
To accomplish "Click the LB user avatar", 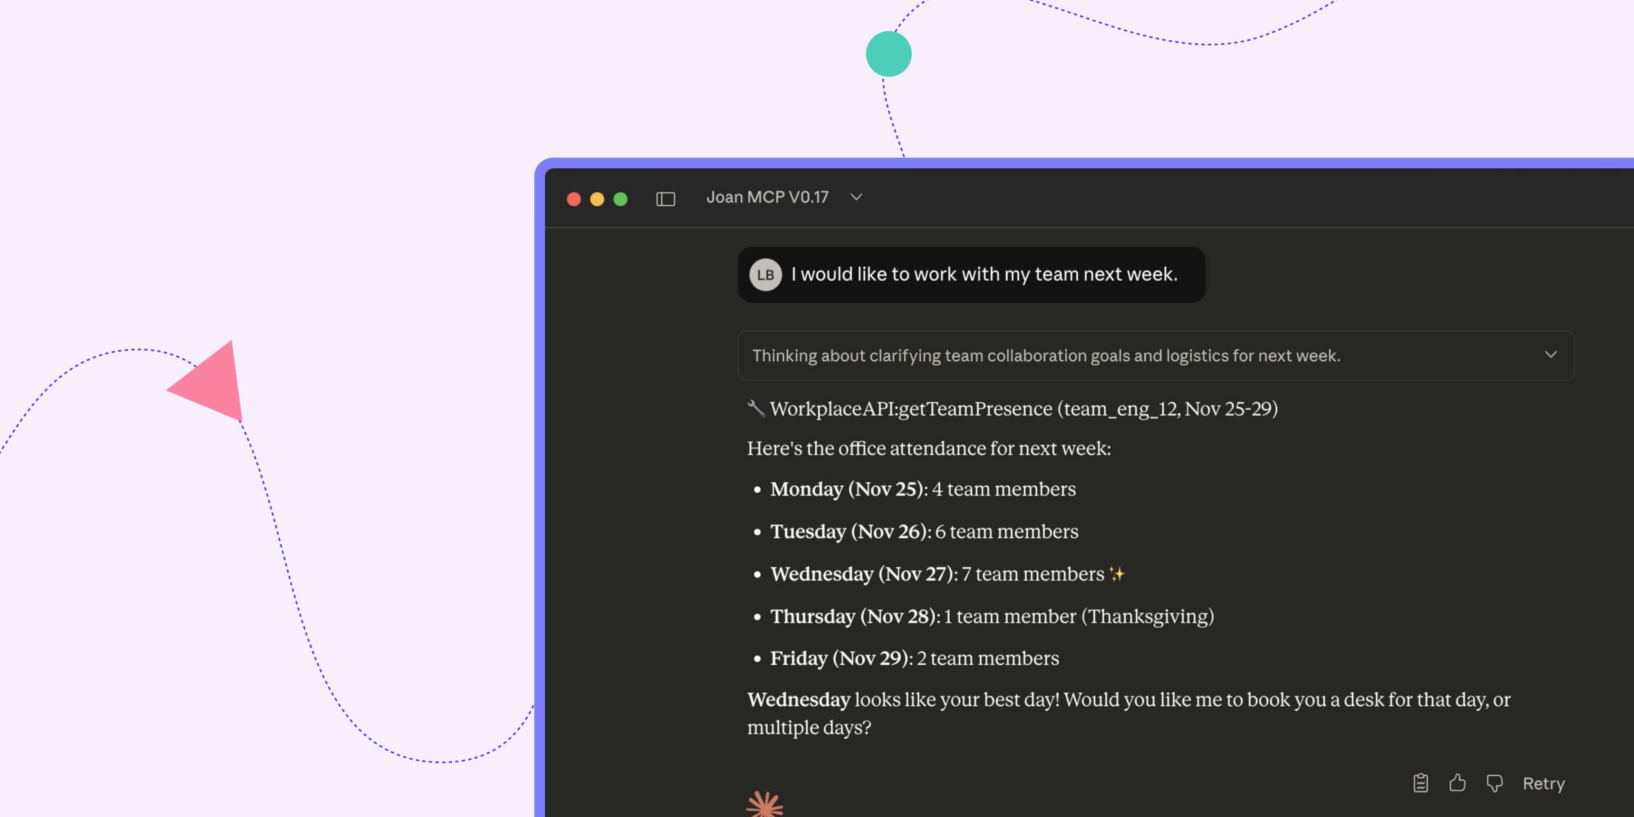I will click(x=765, y=275).
